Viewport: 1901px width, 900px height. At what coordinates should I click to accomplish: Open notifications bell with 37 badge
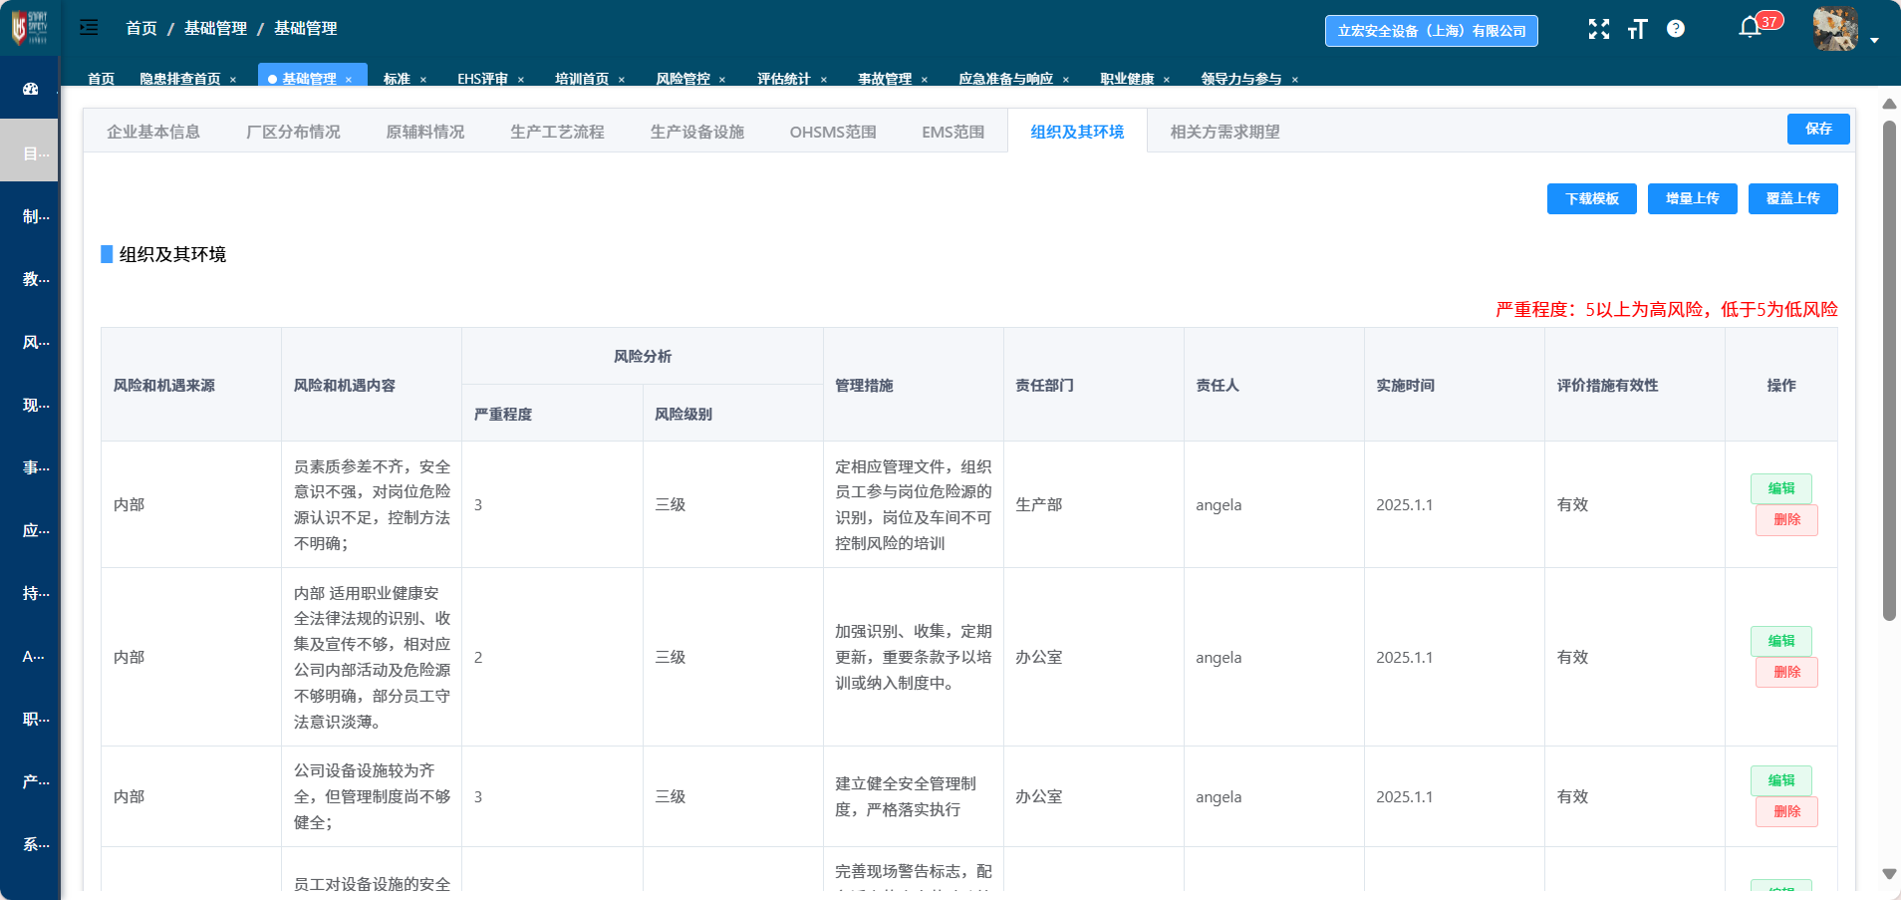coord(1751,27)
